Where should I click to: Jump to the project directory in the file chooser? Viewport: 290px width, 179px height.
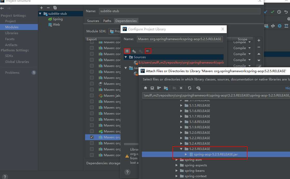pyautogui.click(x=159, y=88)
